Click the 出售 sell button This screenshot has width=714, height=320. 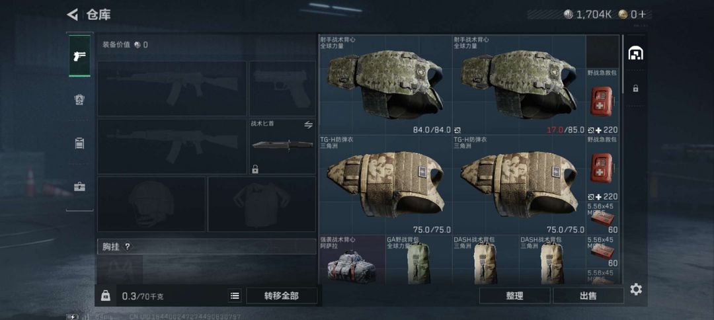point(588,296)
